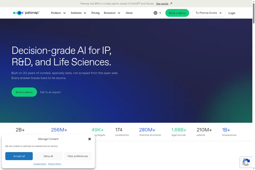Open the language selector chevron
Image resolution: width=255 pixels, height=170 pixels.
click(160, 13)
